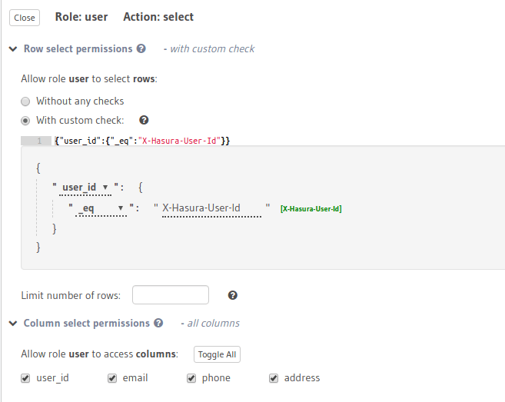Screen dimensions: 505x402
Task: Click help icon next to With custom check
Action: pos(144,120)
